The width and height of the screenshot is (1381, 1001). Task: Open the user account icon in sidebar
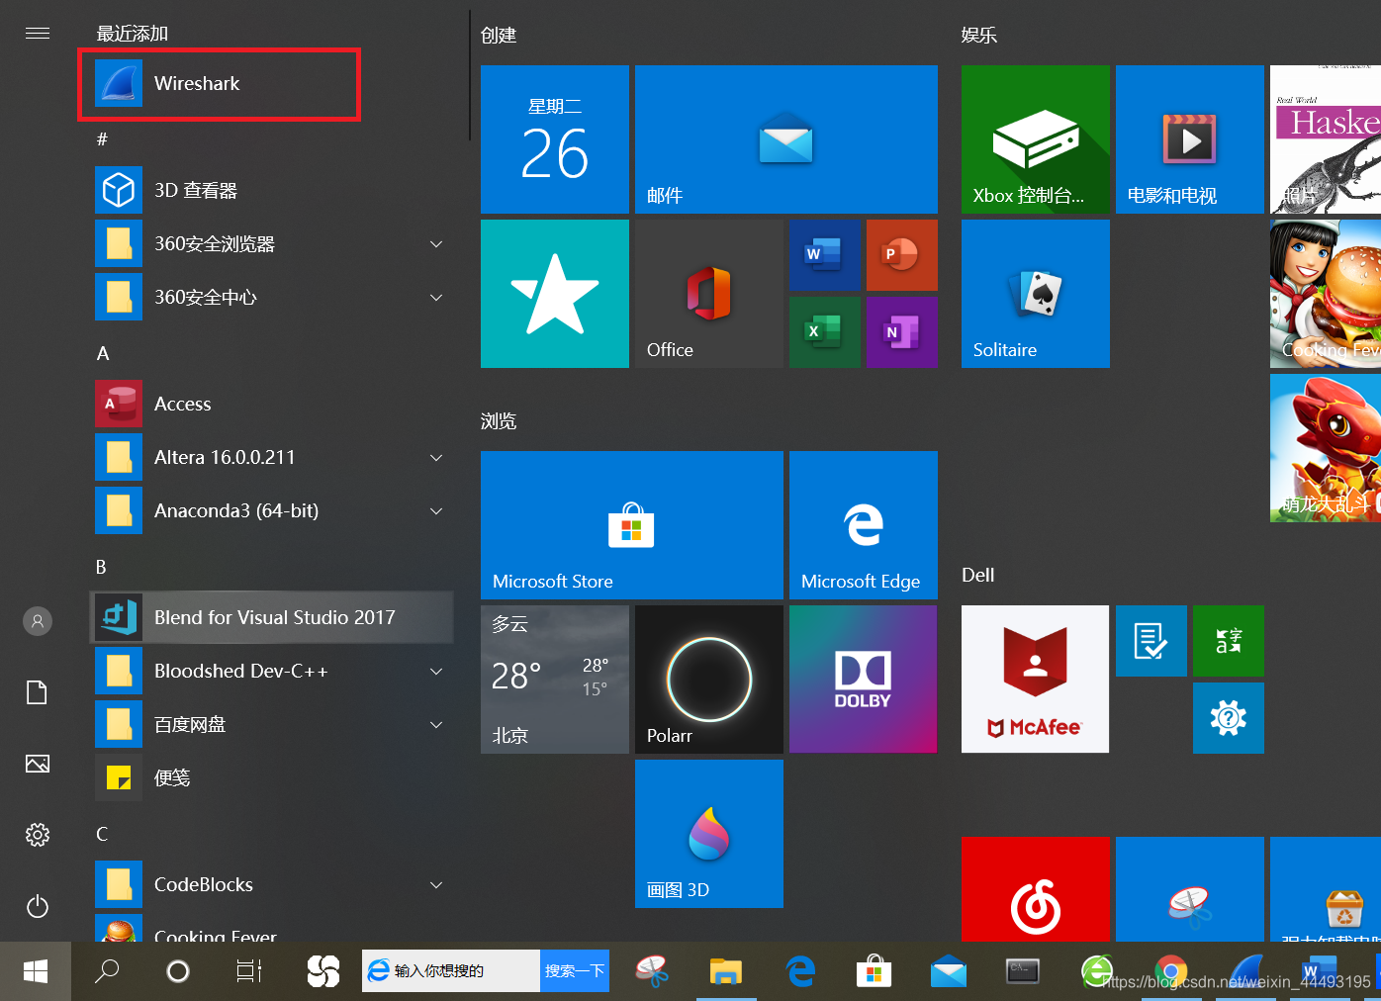[x=38, y=621]
